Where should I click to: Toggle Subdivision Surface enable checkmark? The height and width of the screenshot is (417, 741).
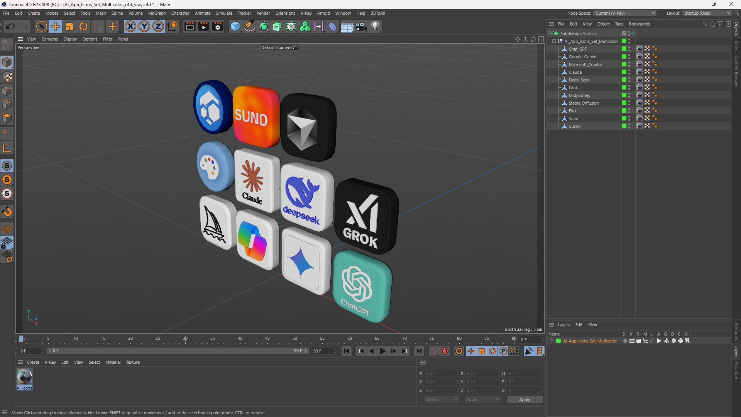[x=633, y=34]
